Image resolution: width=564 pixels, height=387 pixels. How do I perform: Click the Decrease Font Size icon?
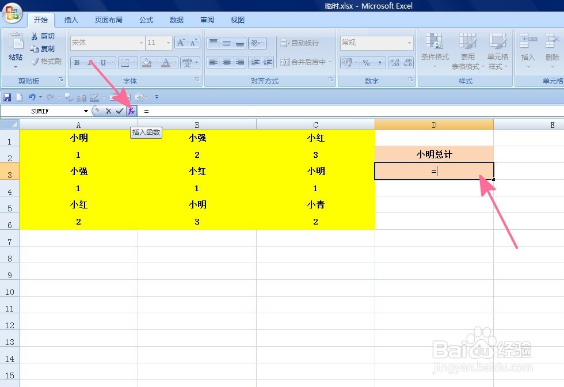click(x=193, y=43)
